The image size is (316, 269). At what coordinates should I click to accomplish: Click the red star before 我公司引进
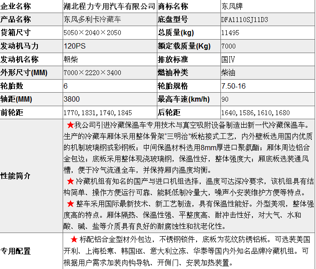tap(70, 125)
